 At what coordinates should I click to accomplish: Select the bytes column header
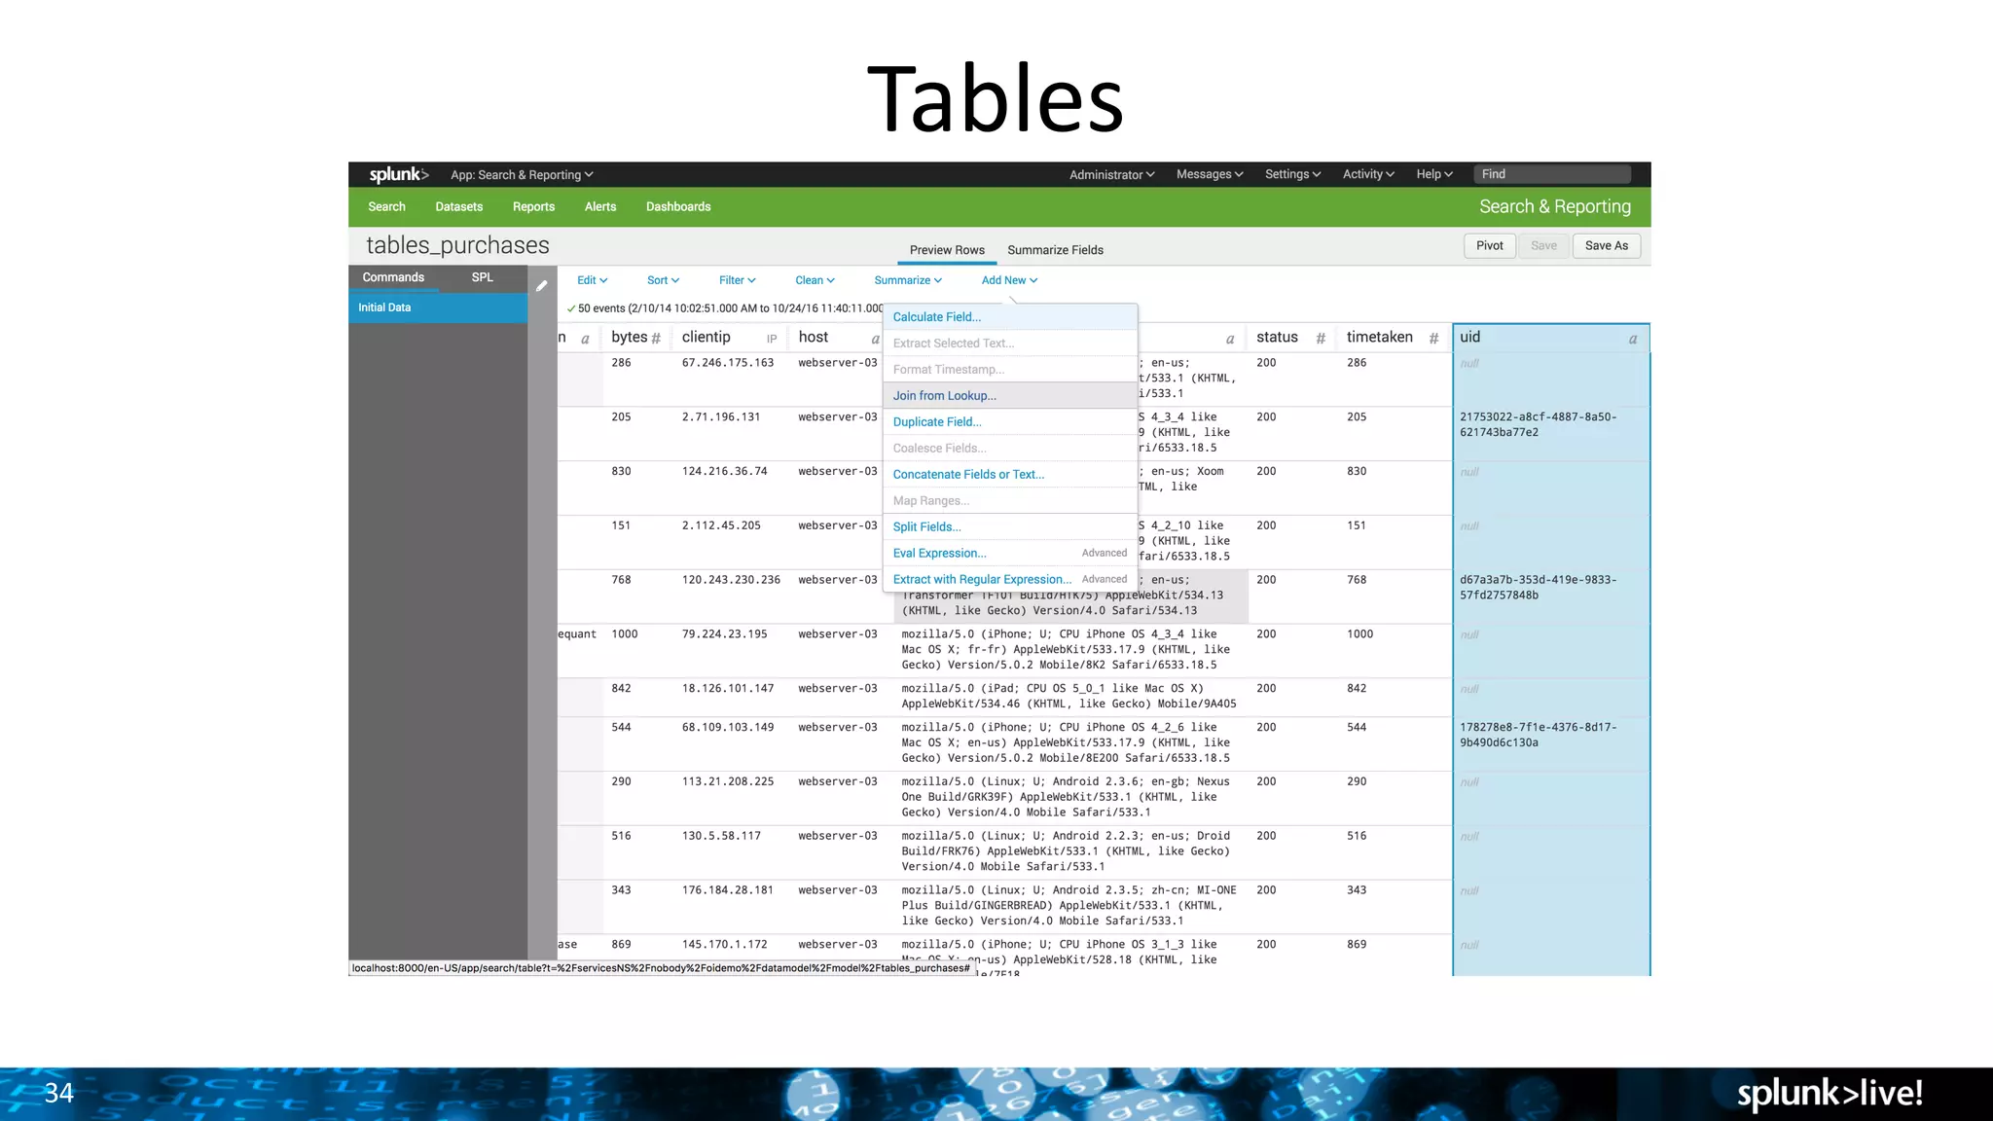[635, 338]
